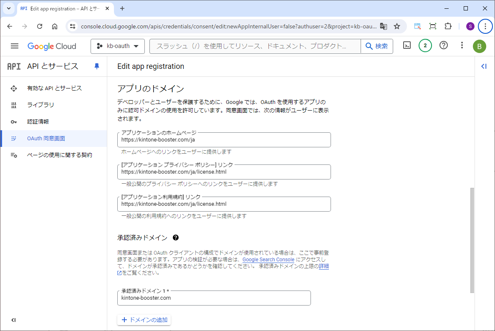Toggle the right side panel chevron
This screenshot has width=495, height=331.
point(484,66)
